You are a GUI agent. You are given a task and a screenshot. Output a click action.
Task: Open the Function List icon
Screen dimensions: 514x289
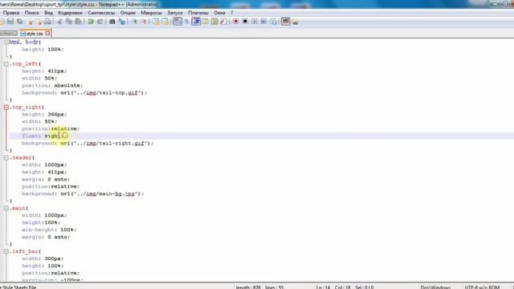223,22
